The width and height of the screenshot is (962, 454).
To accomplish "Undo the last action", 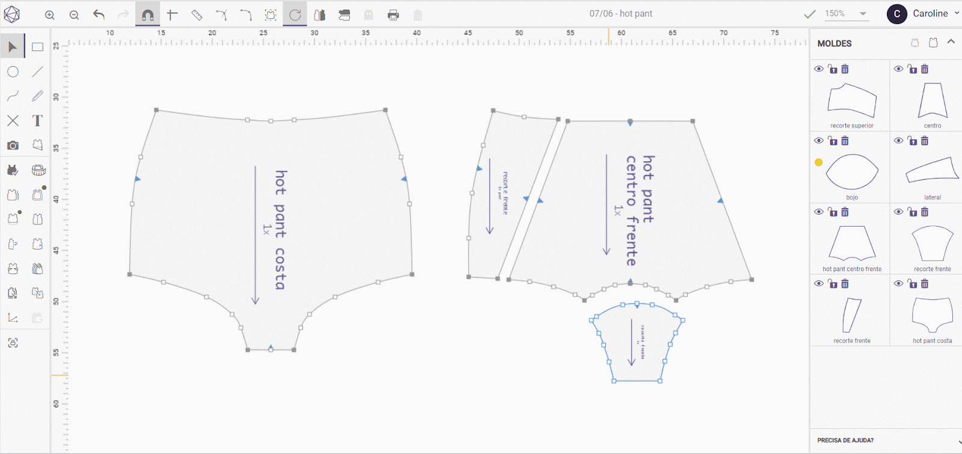I will coord(99,15).
